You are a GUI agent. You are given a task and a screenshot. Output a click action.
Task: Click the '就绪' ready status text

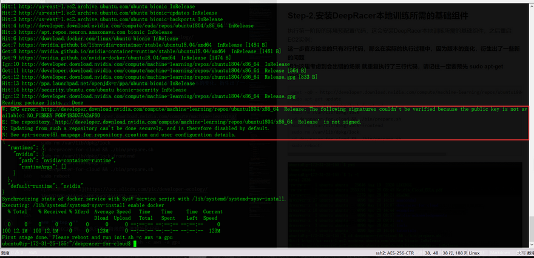click(5, 253)
